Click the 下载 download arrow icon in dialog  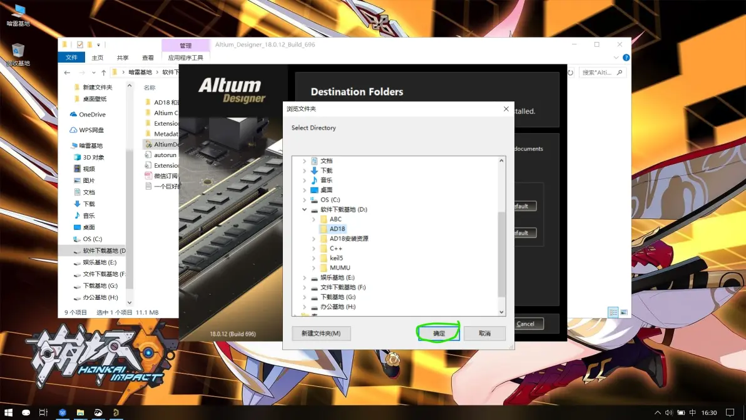coord(314,170)
